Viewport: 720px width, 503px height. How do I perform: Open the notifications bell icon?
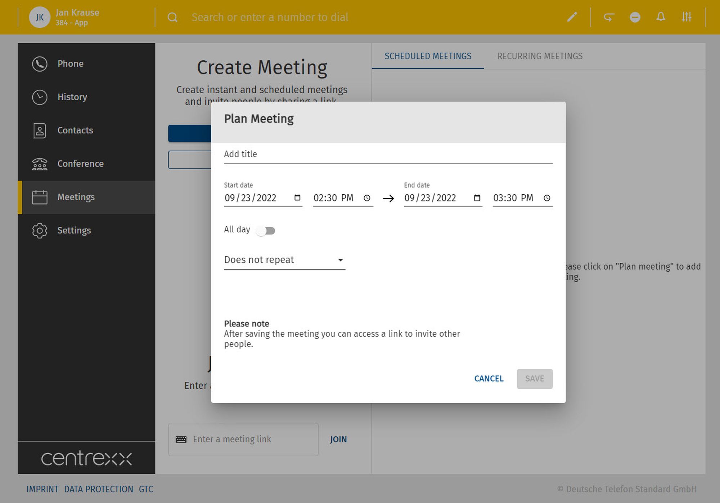click(661, 17)
